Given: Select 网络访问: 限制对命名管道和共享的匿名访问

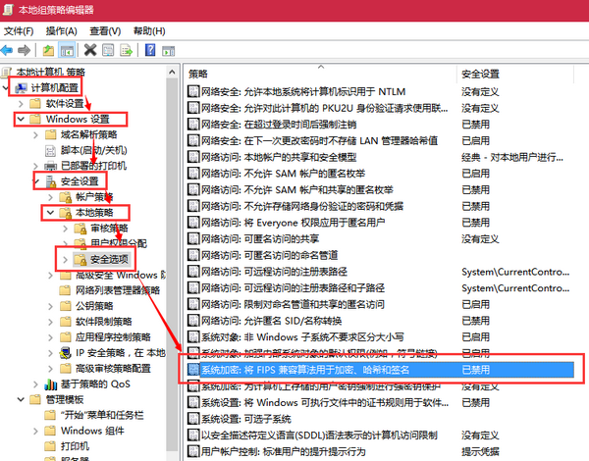Looking at the screenshot, I should tap(293, 304).
